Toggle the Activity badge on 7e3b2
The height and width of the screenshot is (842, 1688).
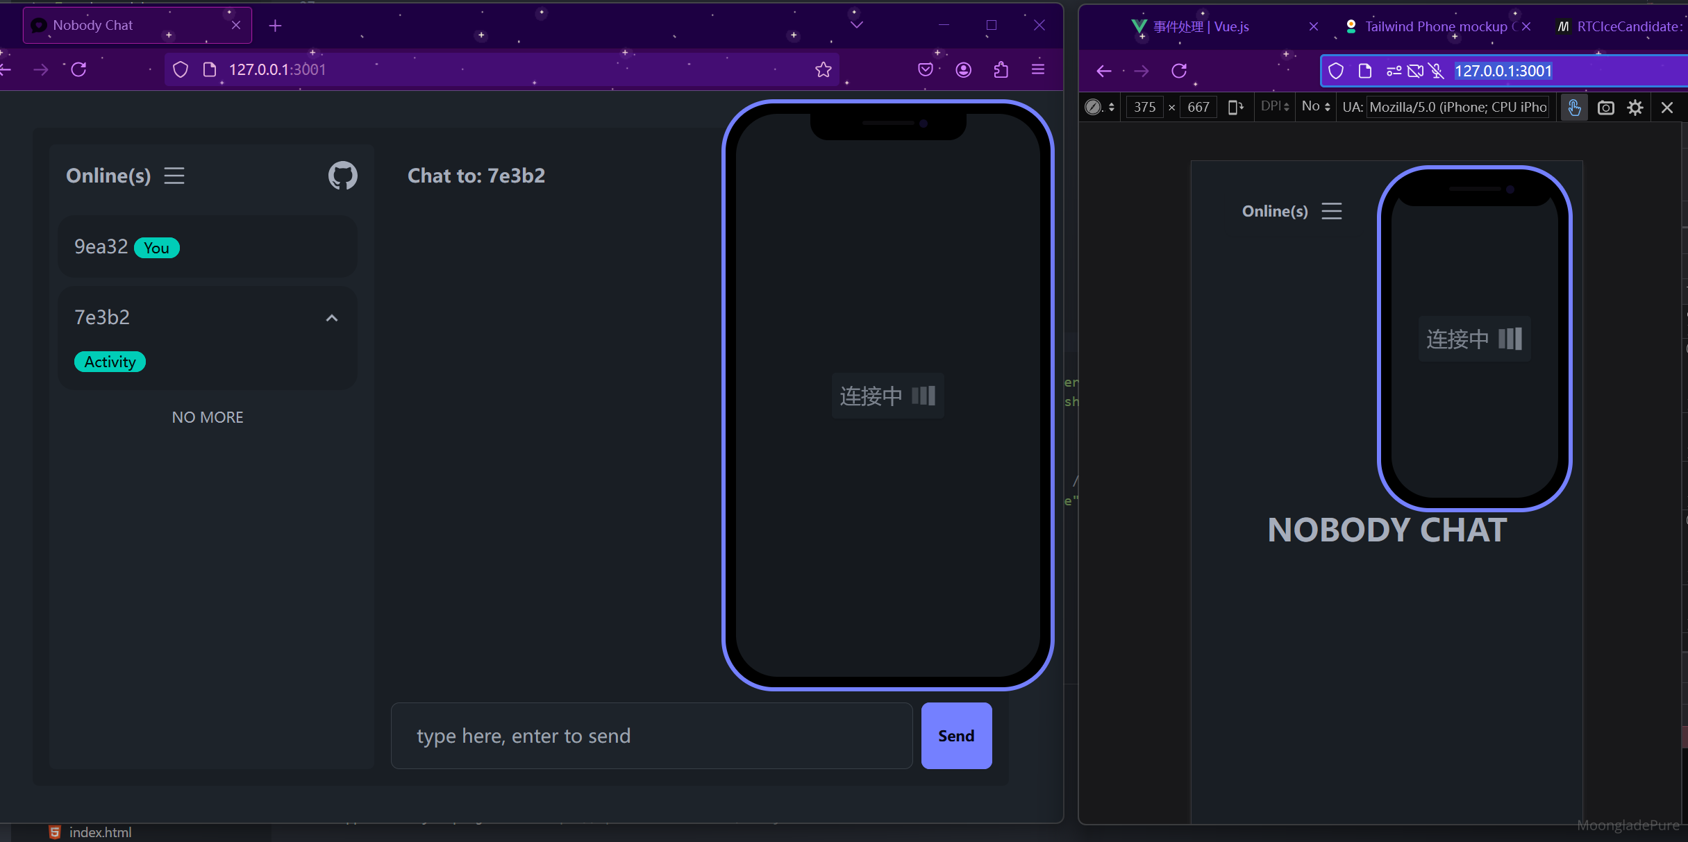coord(109,361)
